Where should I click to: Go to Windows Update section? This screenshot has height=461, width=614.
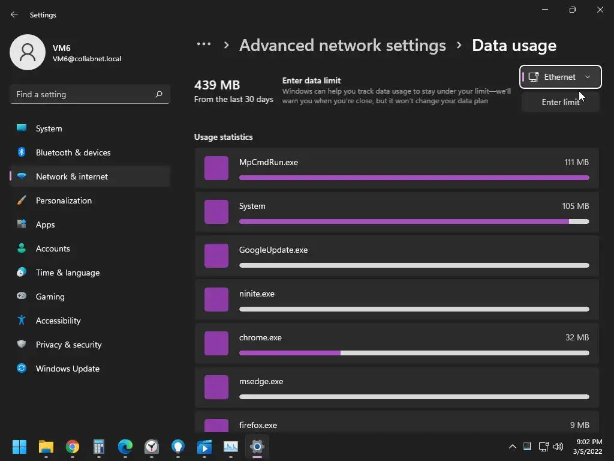[67, 369]
